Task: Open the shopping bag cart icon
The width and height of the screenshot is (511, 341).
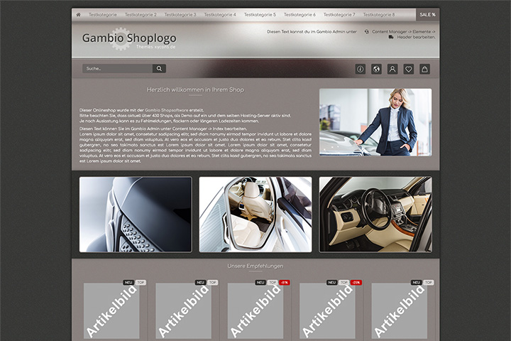Action: click(x=424, y=69)
